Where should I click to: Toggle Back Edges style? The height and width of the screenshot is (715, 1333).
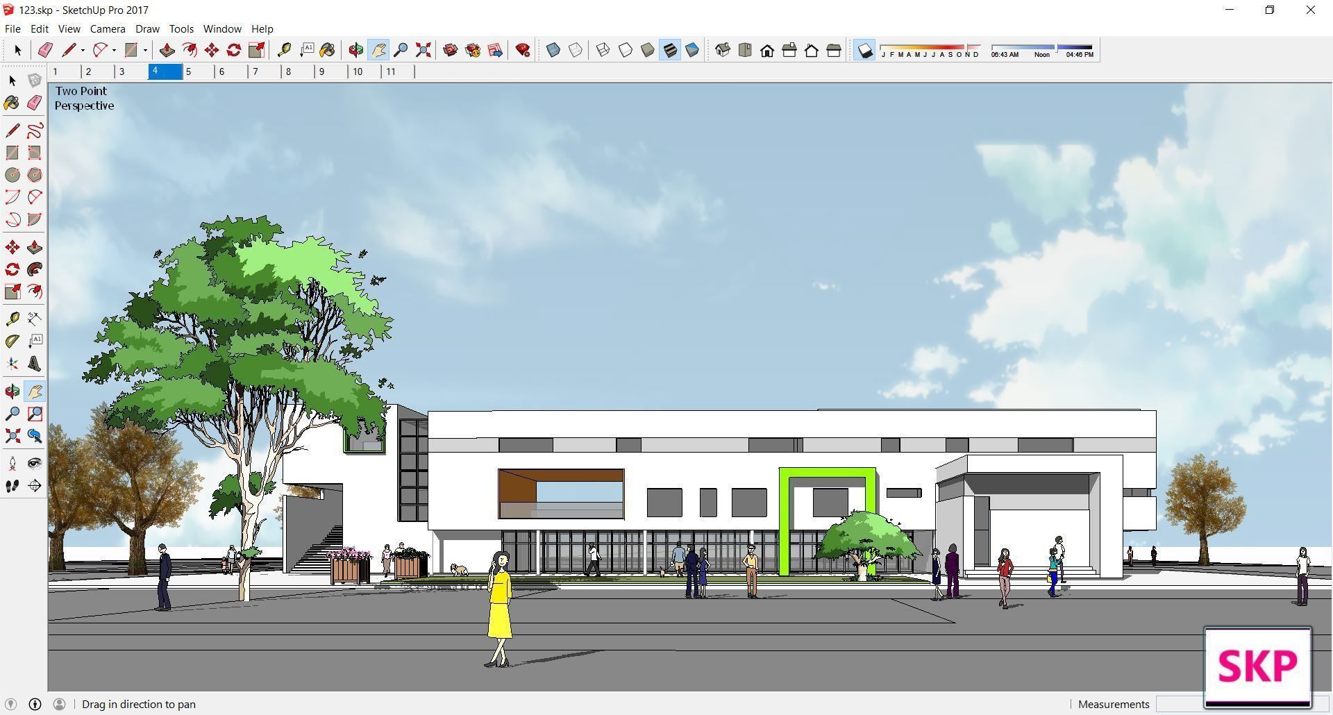click(x=576, y=50)
